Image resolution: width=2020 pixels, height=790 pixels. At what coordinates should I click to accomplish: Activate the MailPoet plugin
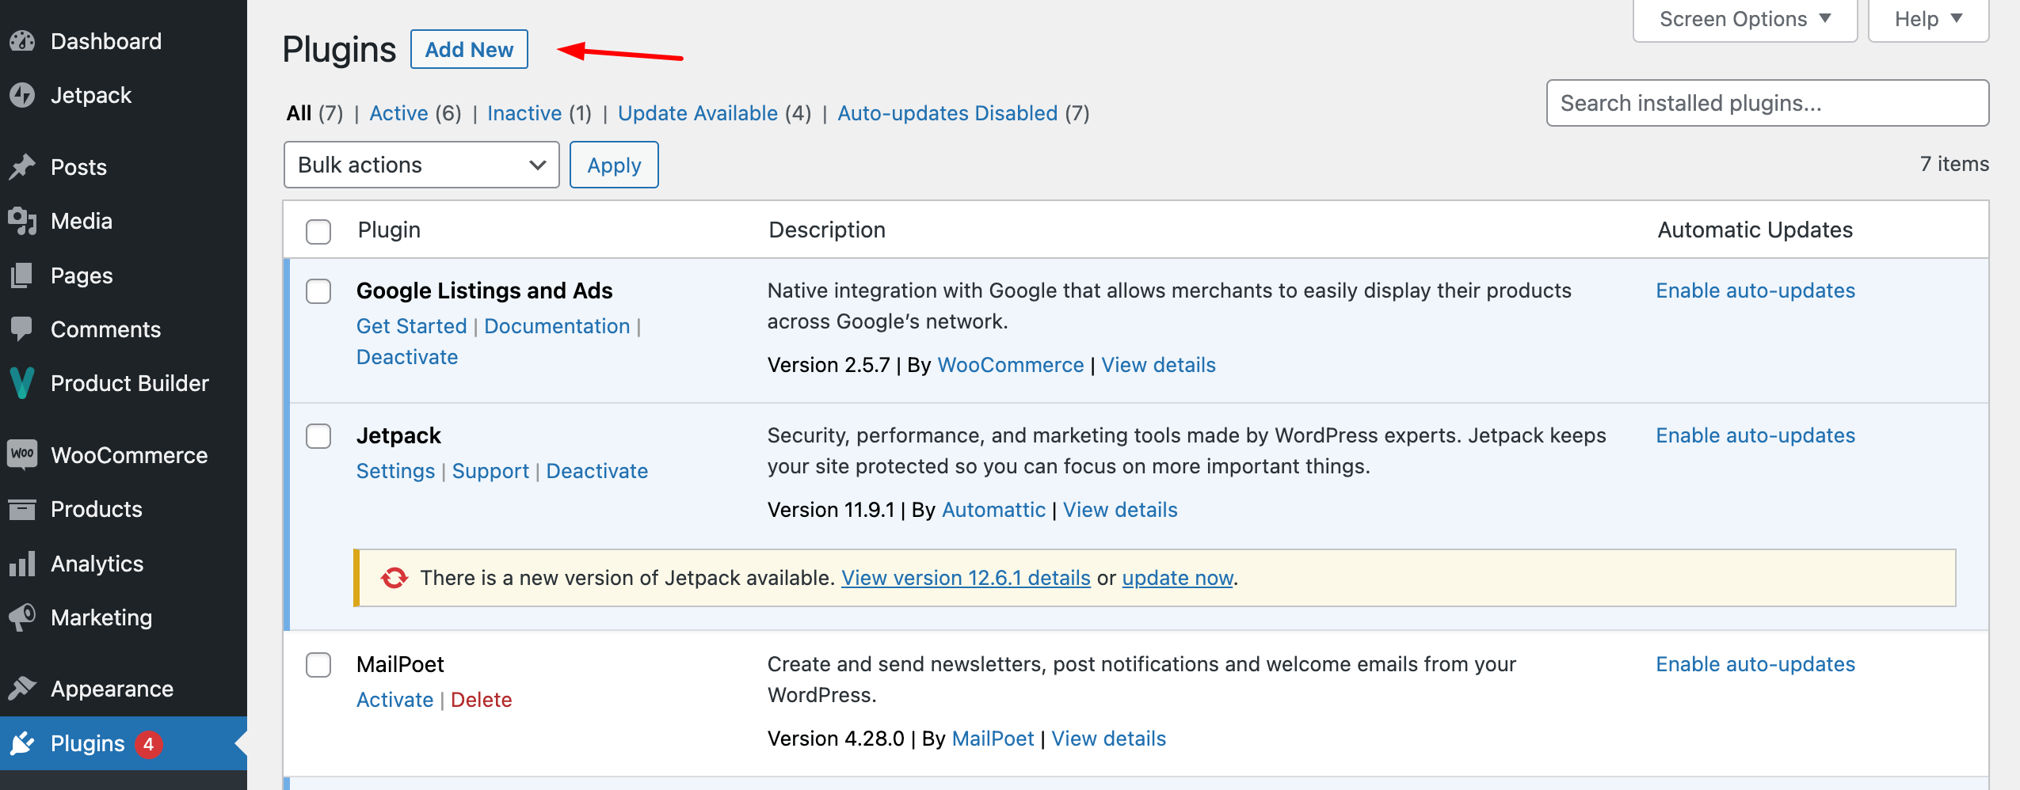[x=394, y=700]
